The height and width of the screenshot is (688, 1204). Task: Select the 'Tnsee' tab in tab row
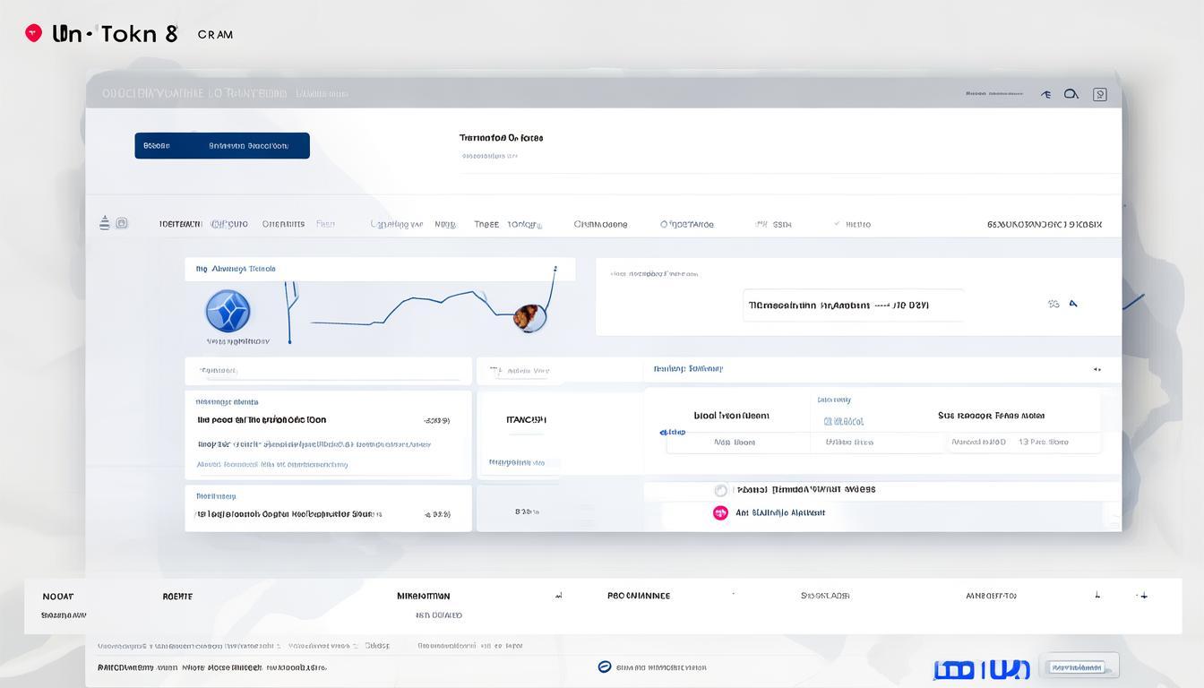[486, 224]
